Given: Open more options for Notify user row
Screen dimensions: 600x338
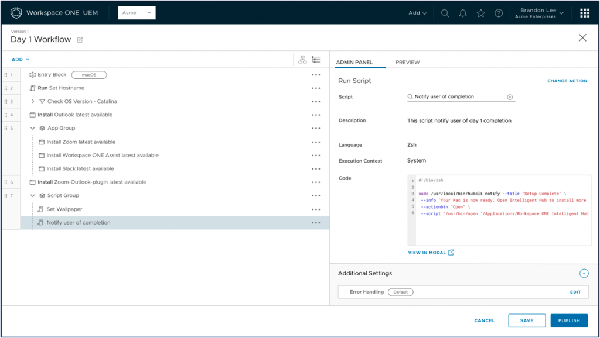Looking at the screenshot, I should pyautogui.click(x=316, y=223).
